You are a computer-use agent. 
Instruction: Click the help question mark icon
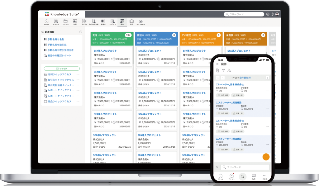click(272, 14)
